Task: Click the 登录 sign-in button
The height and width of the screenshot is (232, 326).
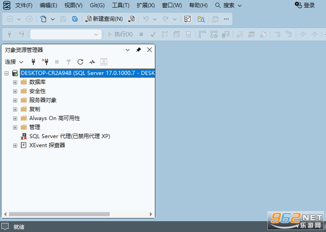Action: tap(305, 5)
